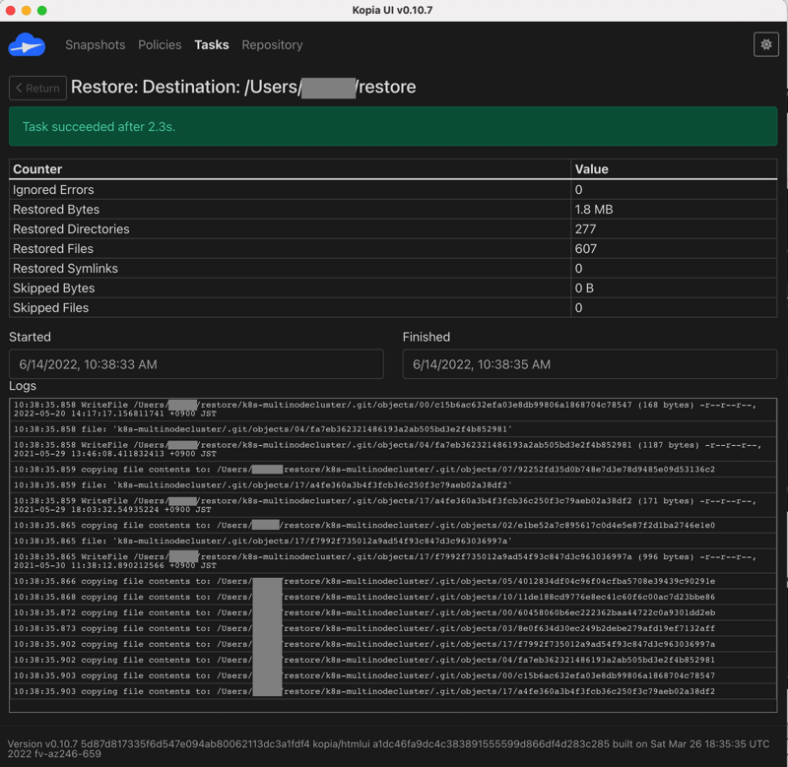Minimize the Kopia UI window

tap(27, 11)
